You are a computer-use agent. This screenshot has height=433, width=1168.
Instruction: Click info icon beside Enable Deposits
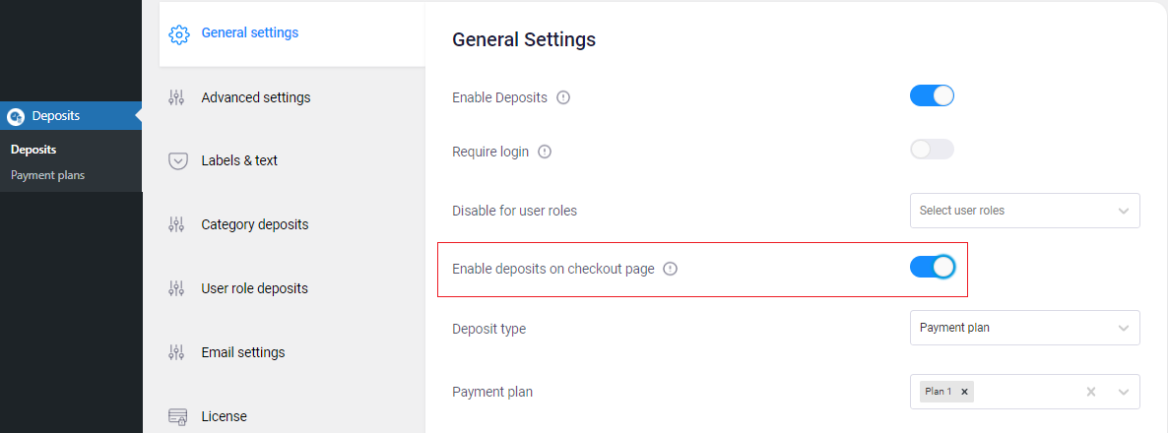coord(563,97)
